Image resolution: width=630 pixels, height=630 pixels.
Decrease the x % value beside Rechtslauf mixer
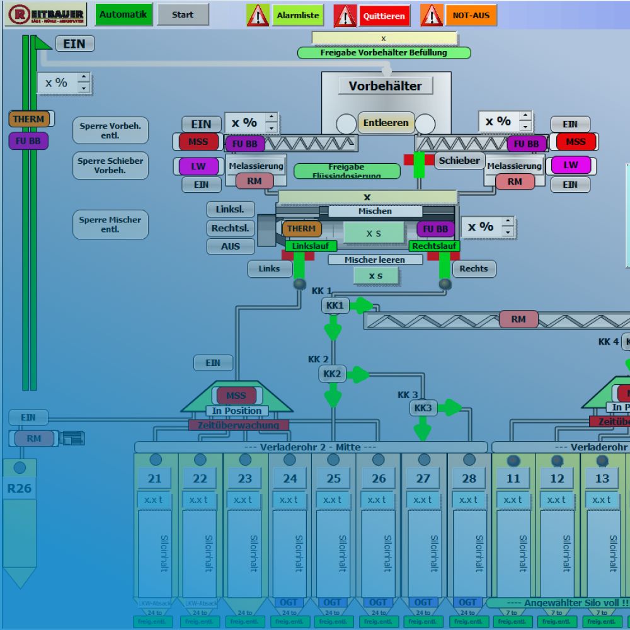[x=507, y=232]
